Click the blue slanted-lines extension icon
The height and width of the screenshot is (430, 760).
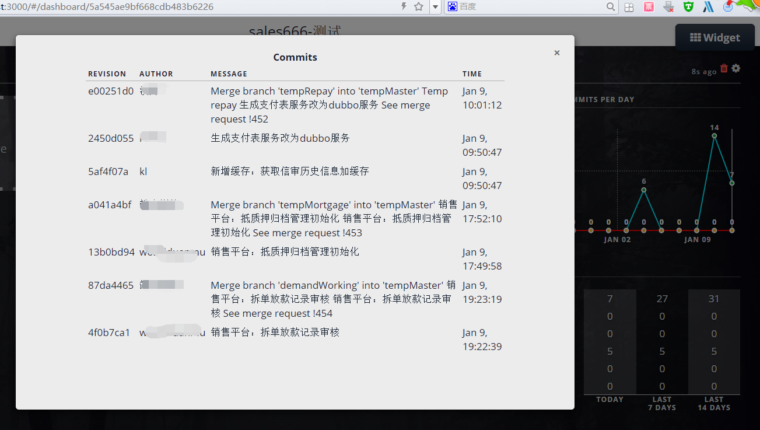click(708, 7)
